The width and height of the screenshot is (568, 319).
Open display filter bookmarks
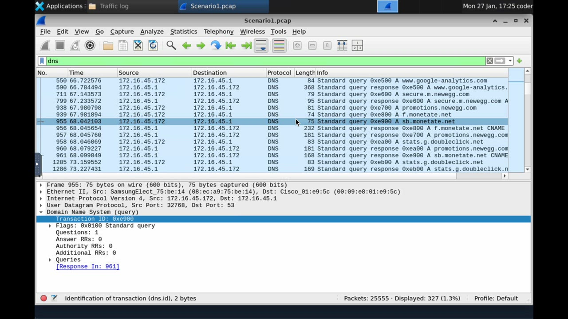click(42, 61)
